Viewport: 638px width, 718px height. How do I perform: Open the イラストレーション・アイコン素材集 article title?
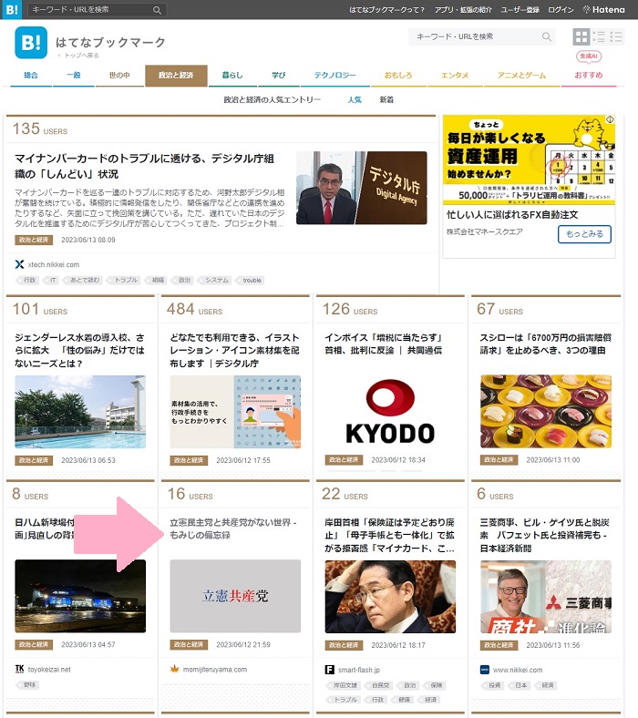pos(234,350)
